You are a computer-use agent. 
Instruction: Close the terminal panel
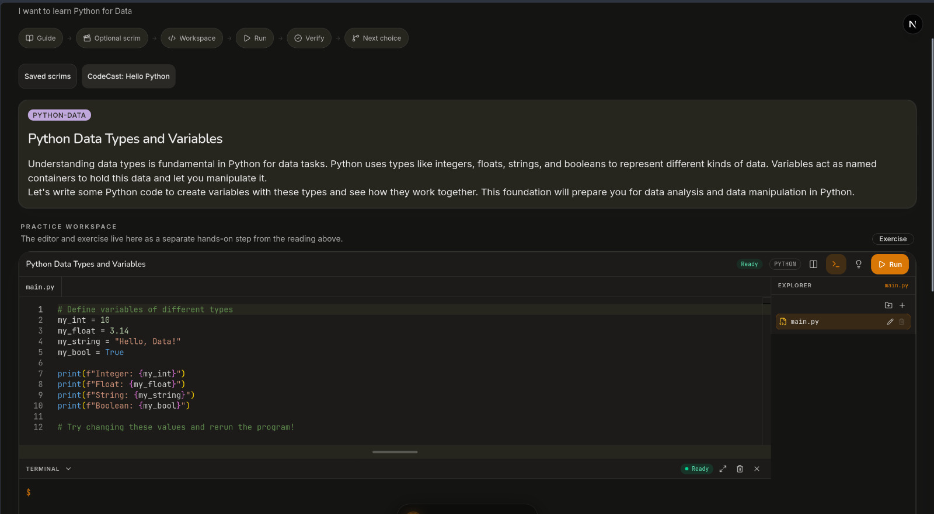click(x=757, y=469)
